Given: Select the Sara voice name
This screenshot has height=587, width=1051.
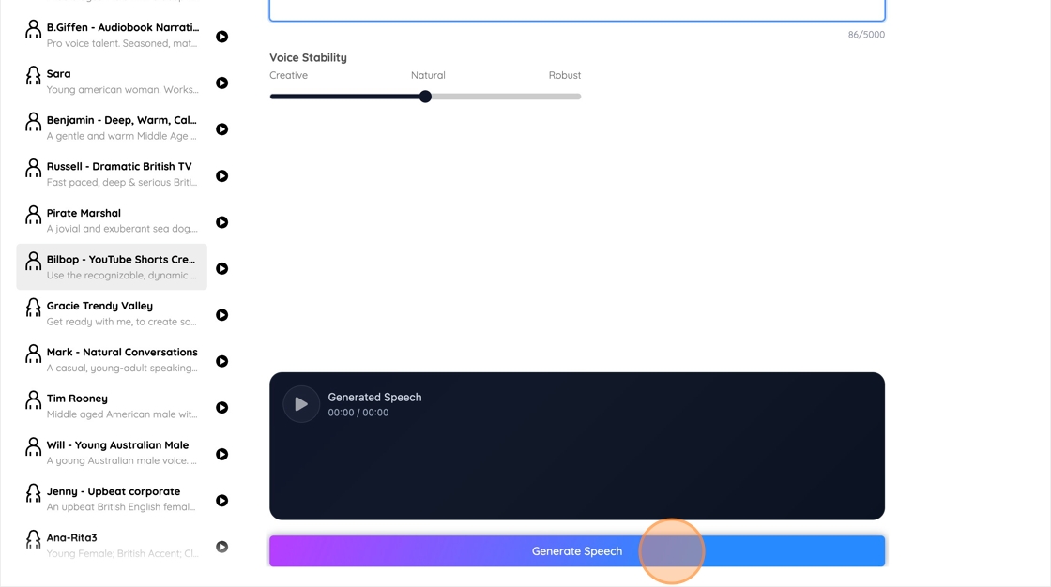Looking at the screenshot, I should pyautogui.click(x=58, y=74).
